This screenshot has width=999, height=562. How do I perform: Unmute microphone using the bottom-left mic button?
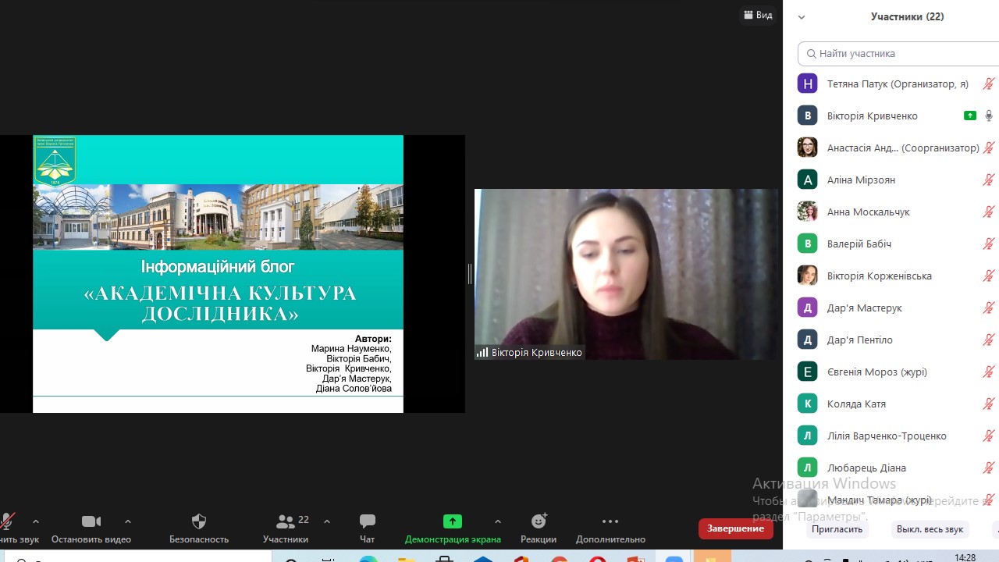(8, 521)
